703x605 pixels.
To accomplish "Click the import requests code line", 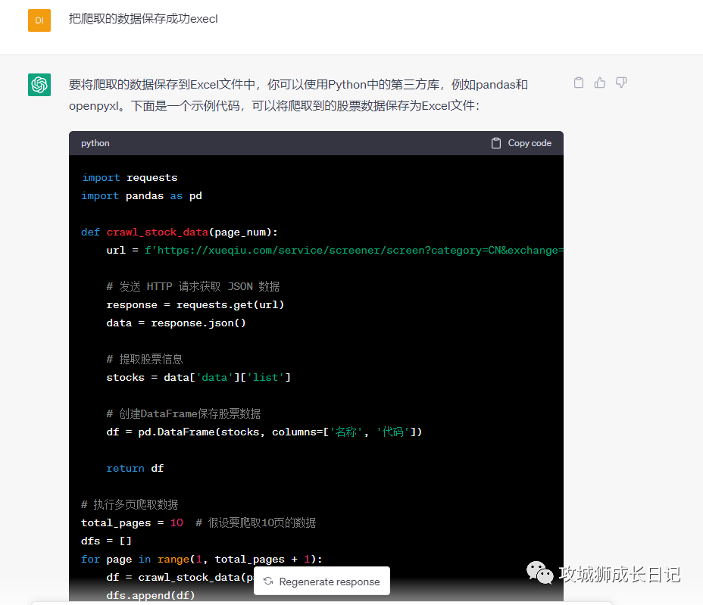I will click(x=130, y=178).
